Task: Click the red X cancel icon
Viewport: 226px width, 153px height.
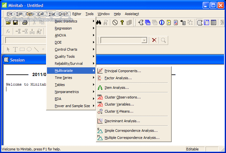Action: coord(154,40)
